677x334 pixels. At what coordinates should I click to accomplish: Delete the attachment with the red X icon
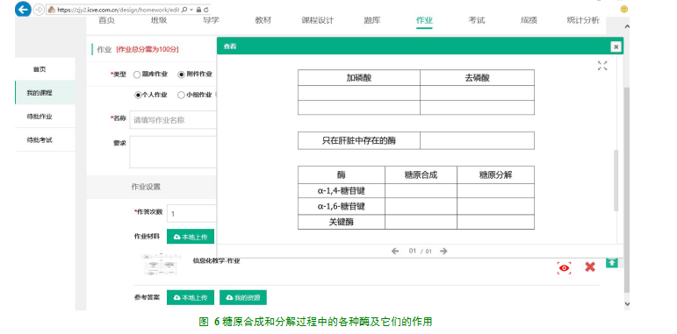590,267
